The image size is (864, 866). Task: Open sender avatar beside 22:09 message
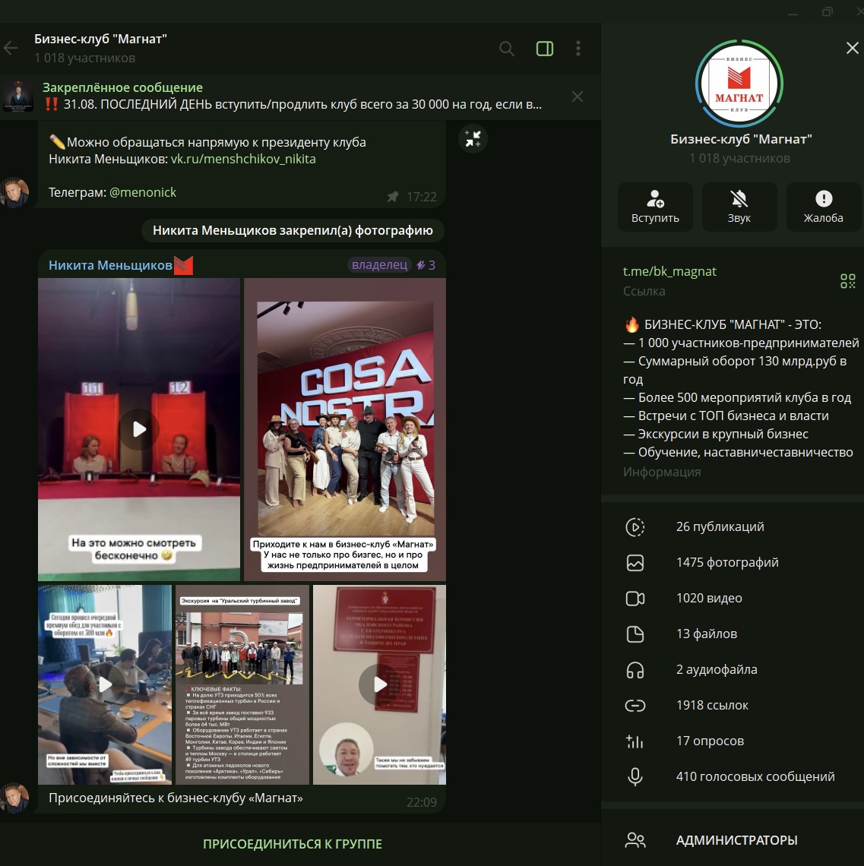pos(15,798)
